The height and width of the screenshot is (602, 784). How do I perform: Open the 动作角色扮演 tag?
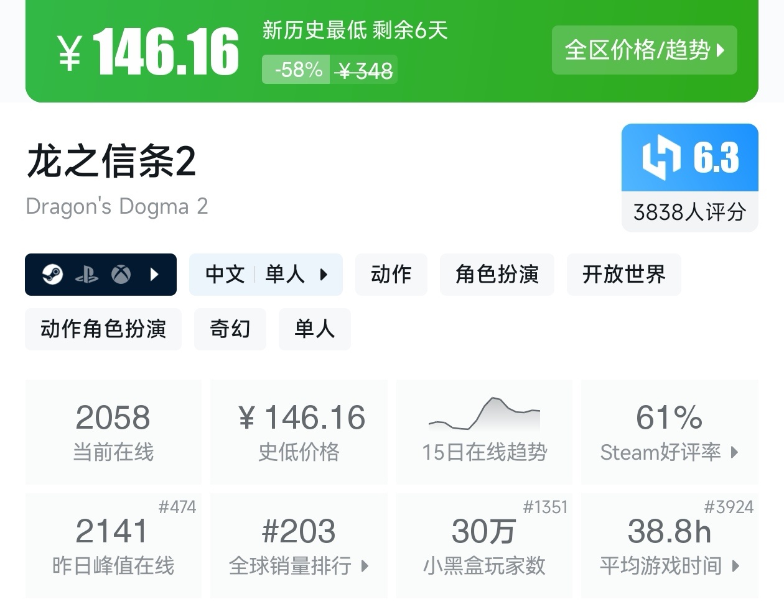103,329
